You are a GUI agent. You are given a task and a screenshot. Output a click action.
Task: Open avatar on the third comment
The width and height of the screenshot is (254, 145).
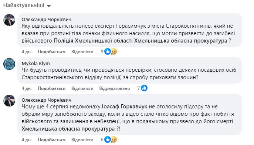click(9, 101)
